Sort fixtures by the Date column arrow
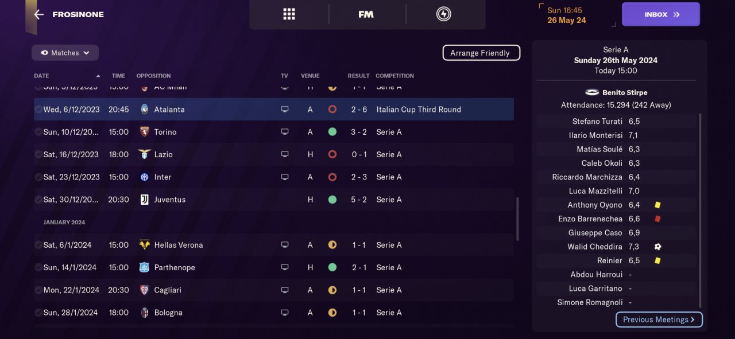The width and height of the screenshot is (735, 339). coord(98,76)
